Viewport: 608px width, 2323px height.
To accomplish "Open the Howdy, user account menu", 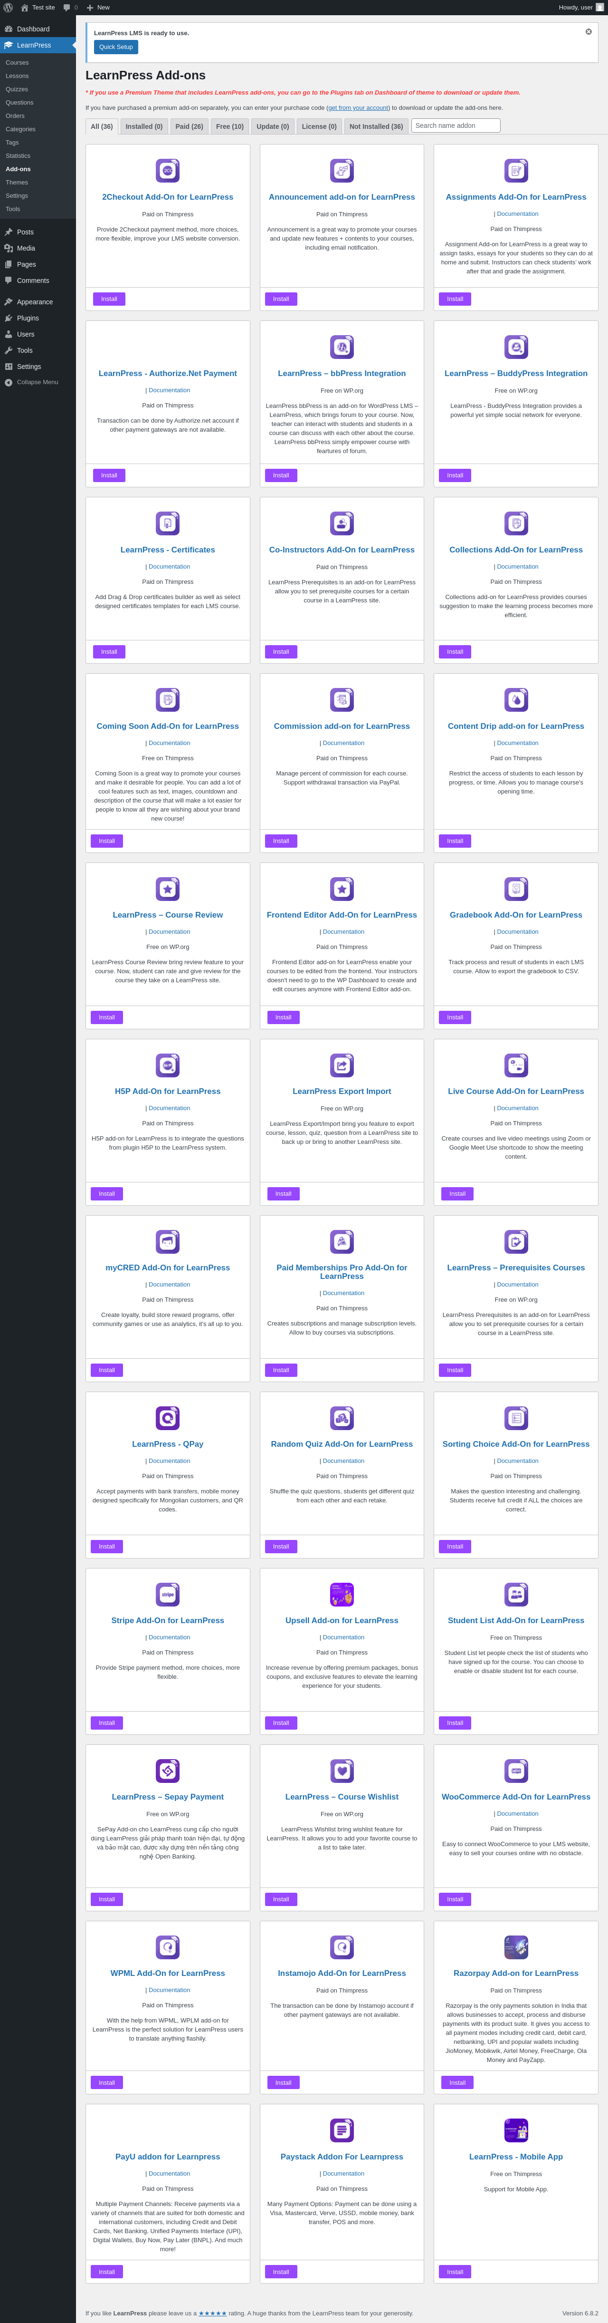I will [x=581, y=7].
